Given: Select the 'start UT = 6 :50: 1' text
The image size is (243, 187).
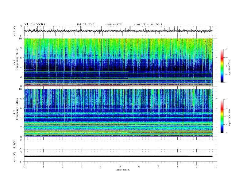Looking at the screenshot, I should point(148,24).
